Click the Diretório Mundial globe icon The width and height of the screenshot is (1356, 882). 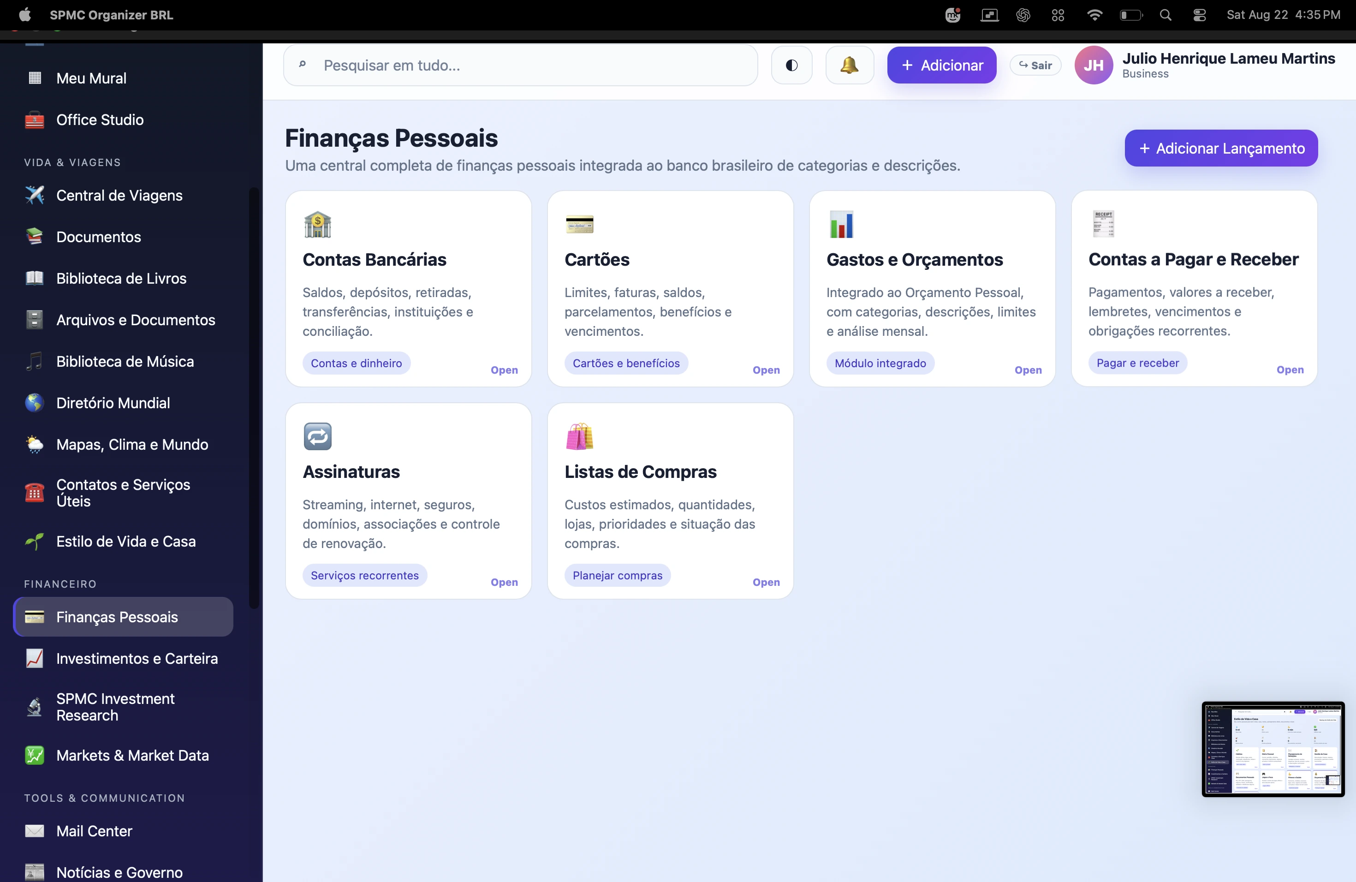click(35, 403)
